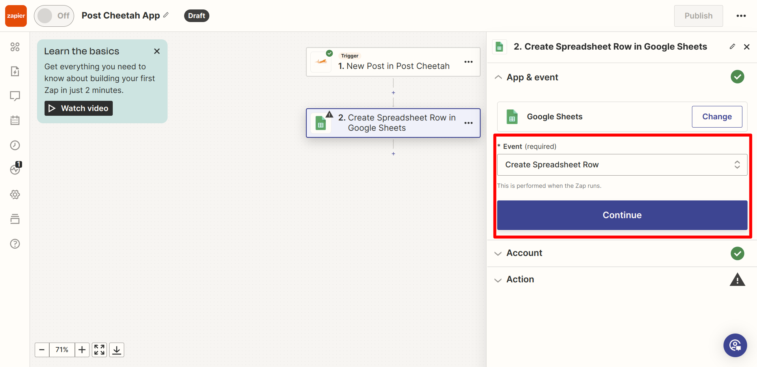This screenshot has height=367, width=757.
Task: Click the Post Cheetah App title text
Action: [x=121, y=15]
